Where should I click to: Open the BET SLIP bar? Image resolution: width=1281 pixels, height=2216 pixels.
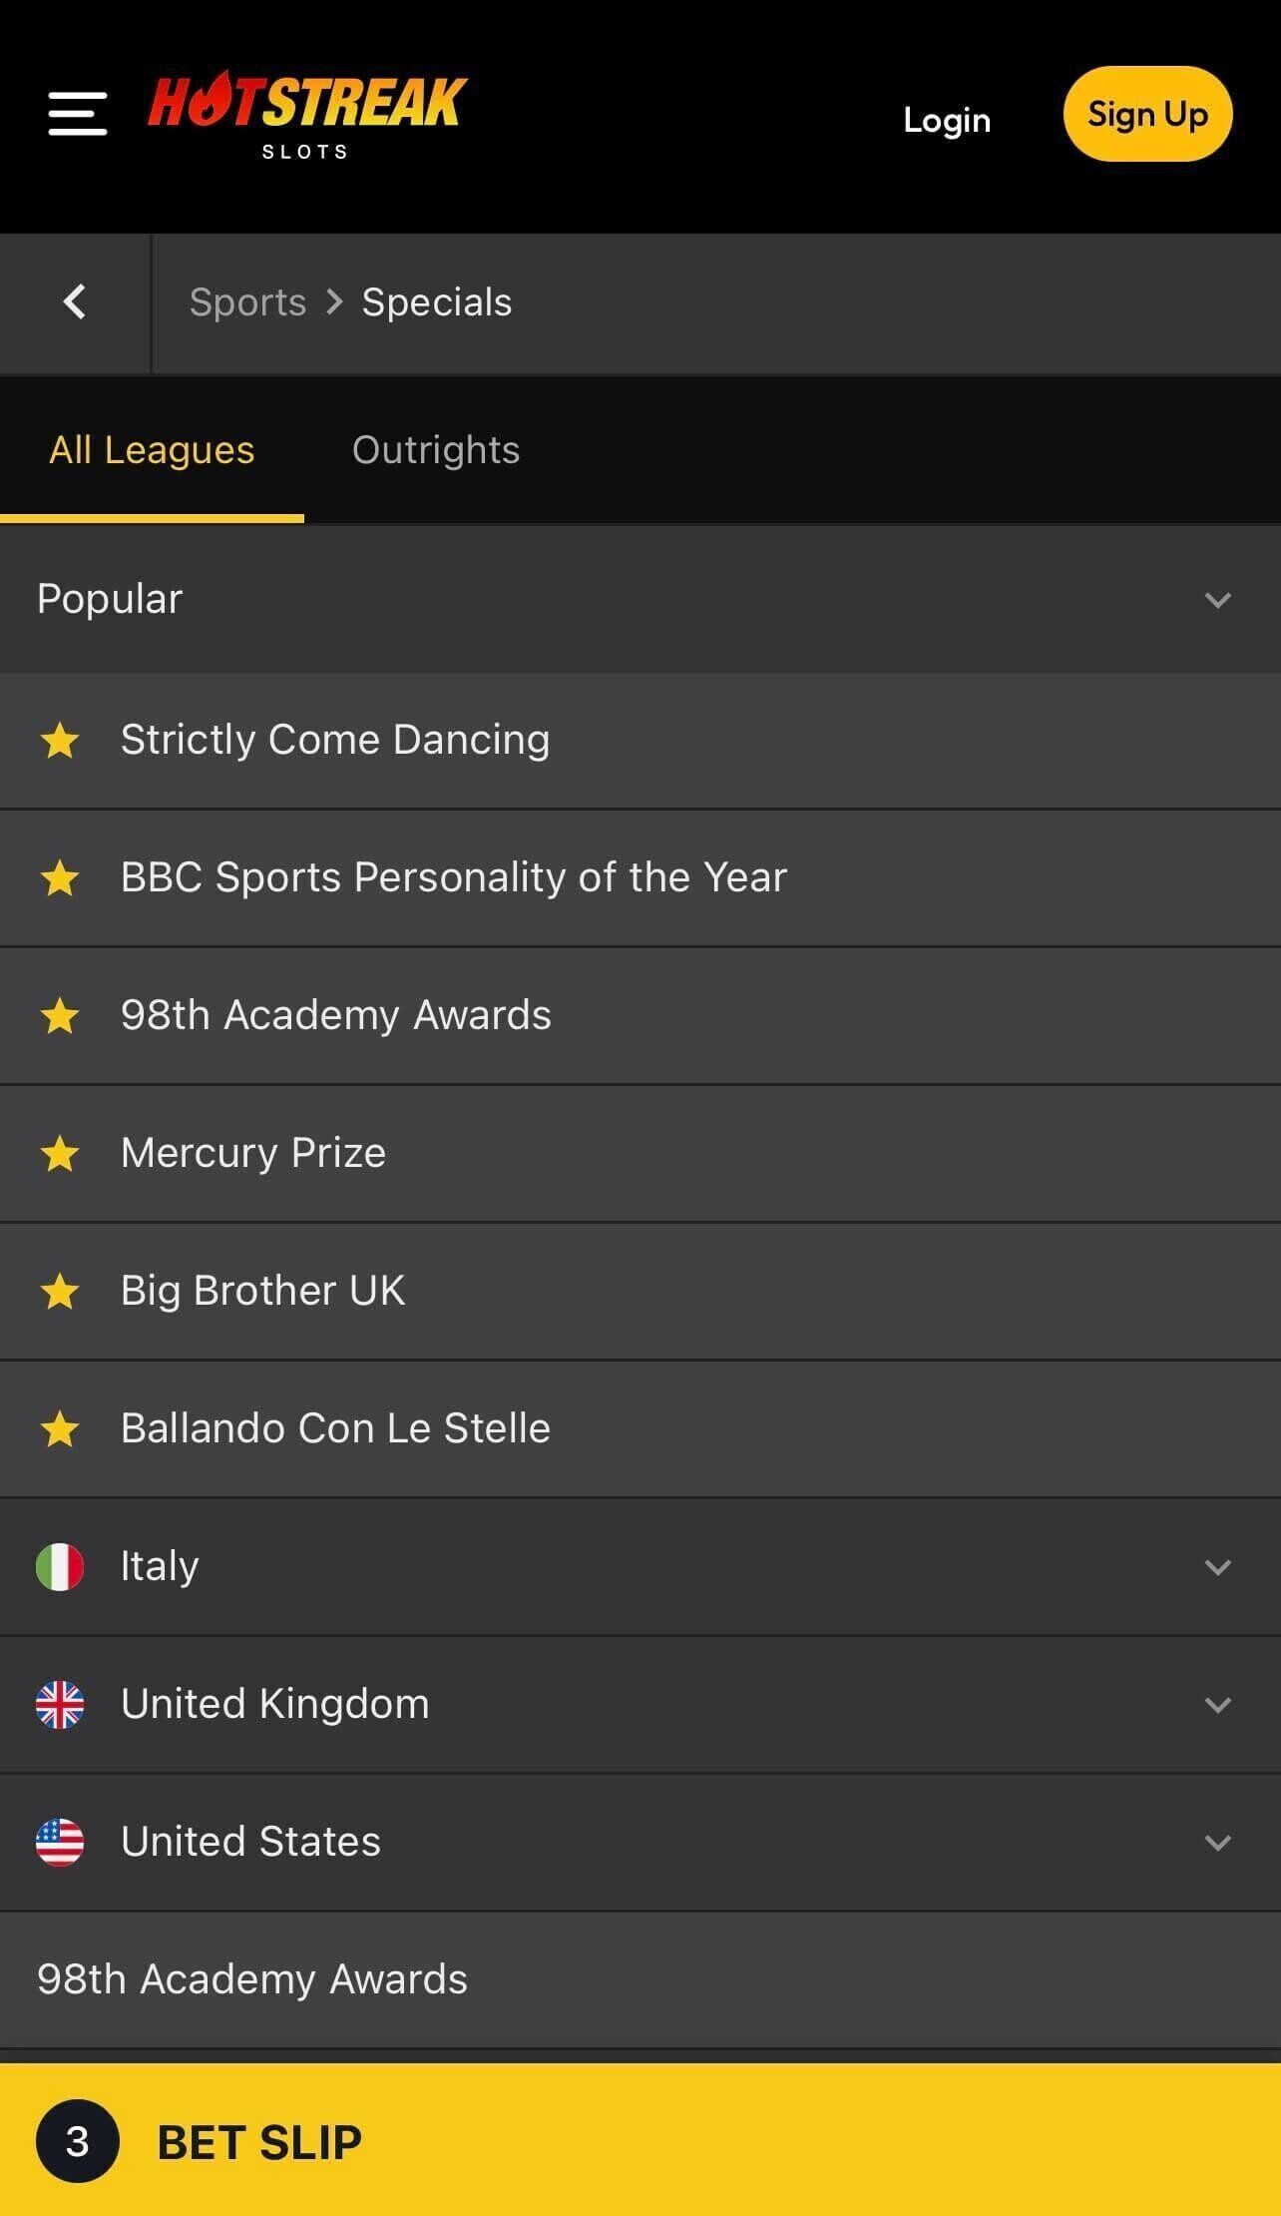pyautogui.click(x=639, y=2141)
